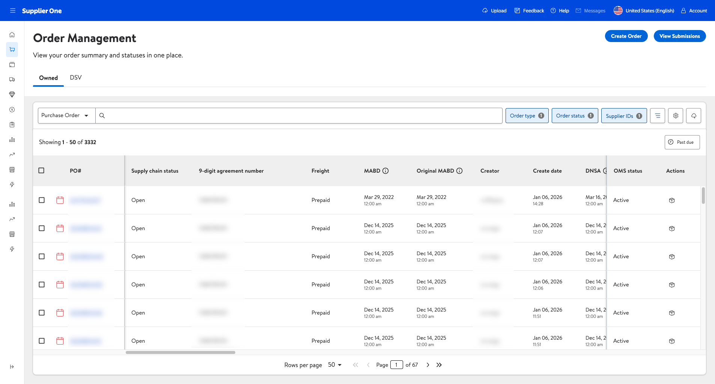Click the Create Order button
715x384 pixels.
pos(626,36)
